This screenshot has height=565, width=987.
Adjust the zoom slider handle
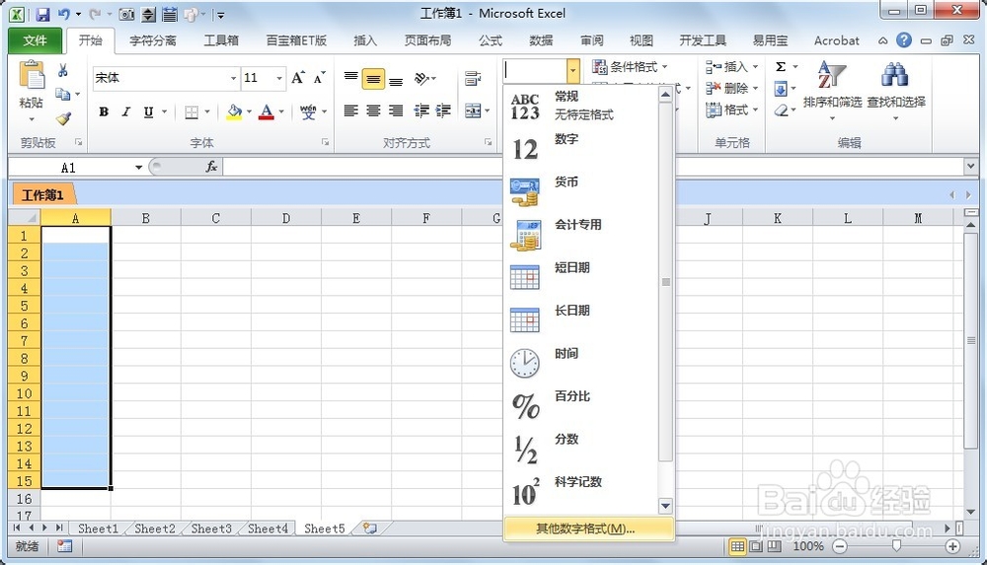coord(896,546)
